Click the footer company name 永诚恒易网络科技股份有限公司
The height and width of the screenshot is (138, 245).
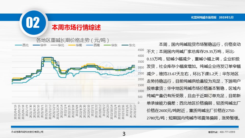coord(27,132)
